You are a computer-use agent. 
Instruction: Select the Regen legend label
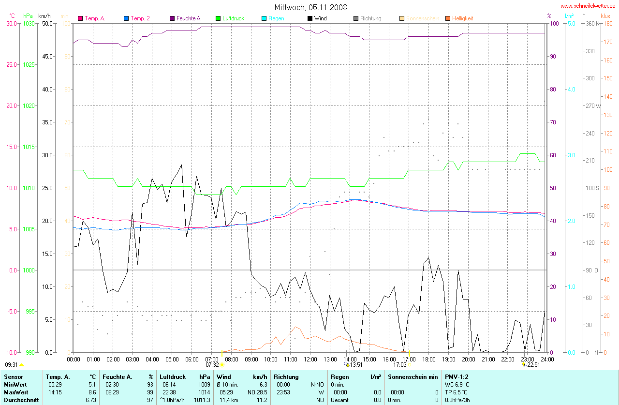click(276, 18)
